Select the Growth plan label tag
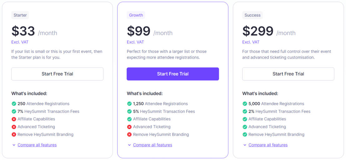The image size is (346, 160). [x=136, y=15]
